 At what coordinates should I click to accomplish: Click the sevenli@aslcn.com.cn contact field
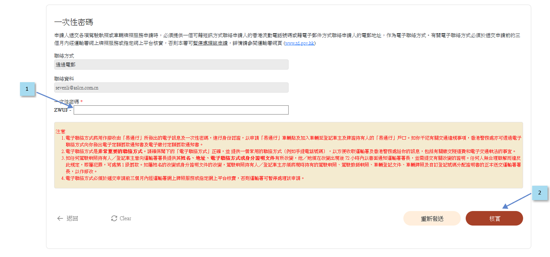coord(171,88)
